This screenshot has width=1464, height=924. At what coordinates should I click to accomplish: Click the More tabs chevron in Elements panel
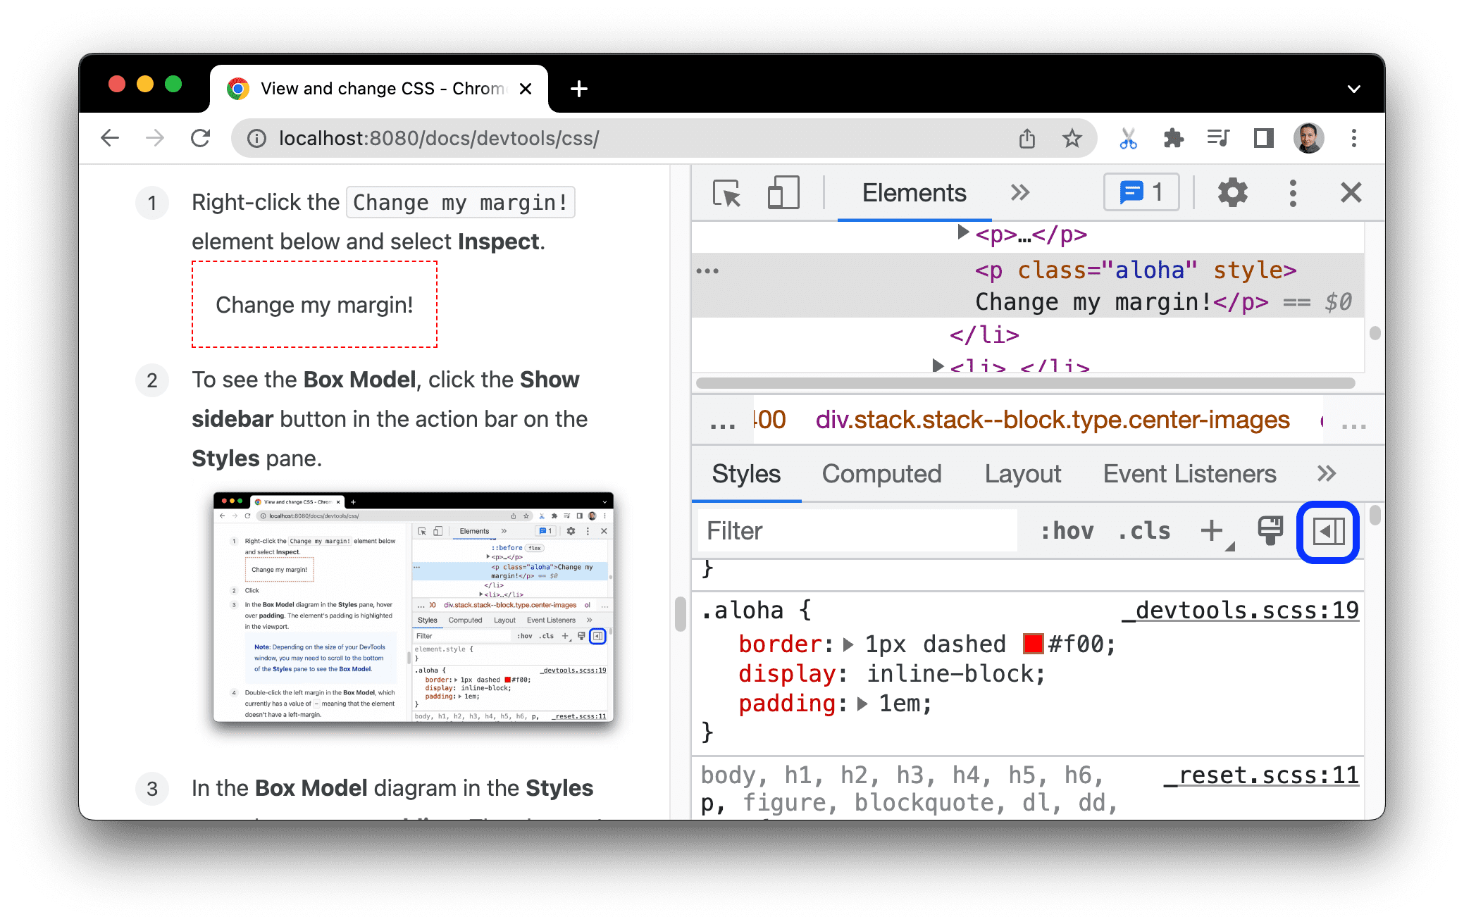click(1020, 193)
